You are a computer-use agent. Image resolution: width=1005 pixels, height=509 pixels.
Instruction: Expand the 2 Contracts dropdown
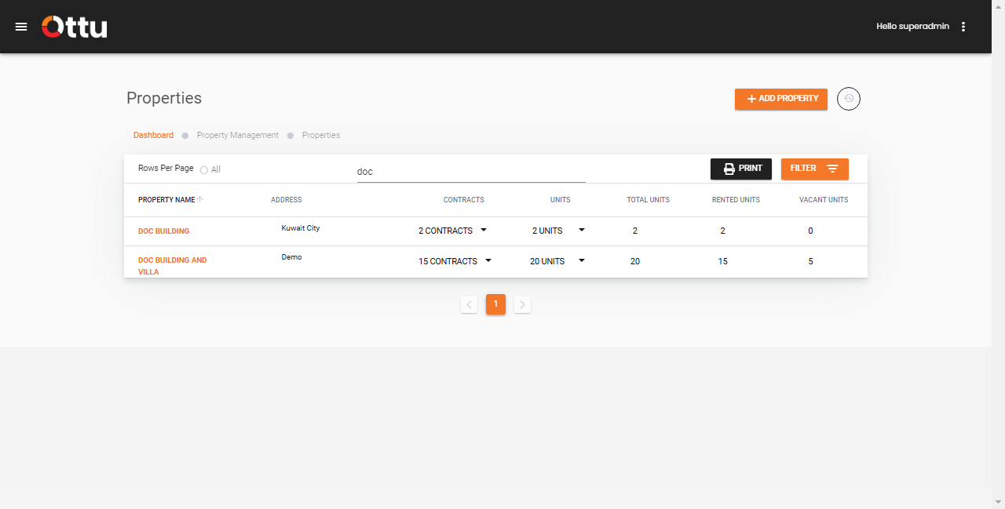[484, 231]
